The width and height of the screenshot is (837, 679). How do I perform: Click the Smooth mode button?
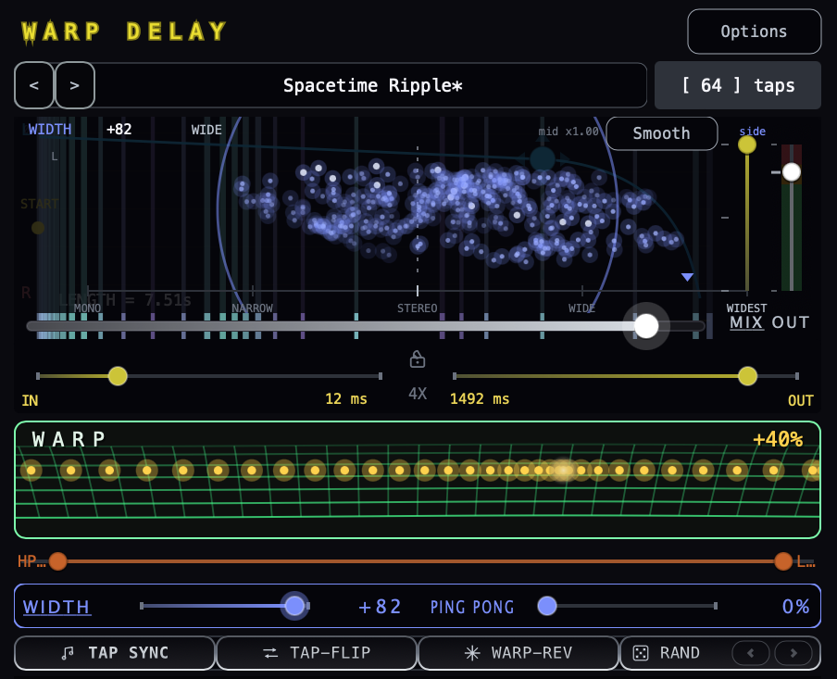[661, 133]
